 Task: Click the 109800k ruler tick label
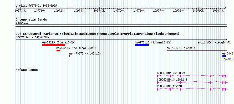(218, 11)
